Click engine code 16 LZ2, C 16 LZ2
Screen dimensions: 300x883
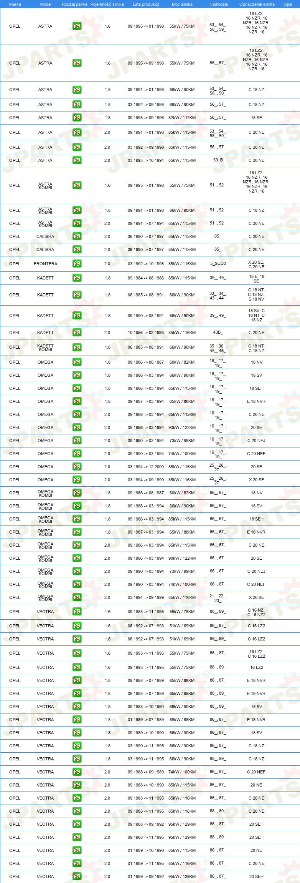coord(256,654)
